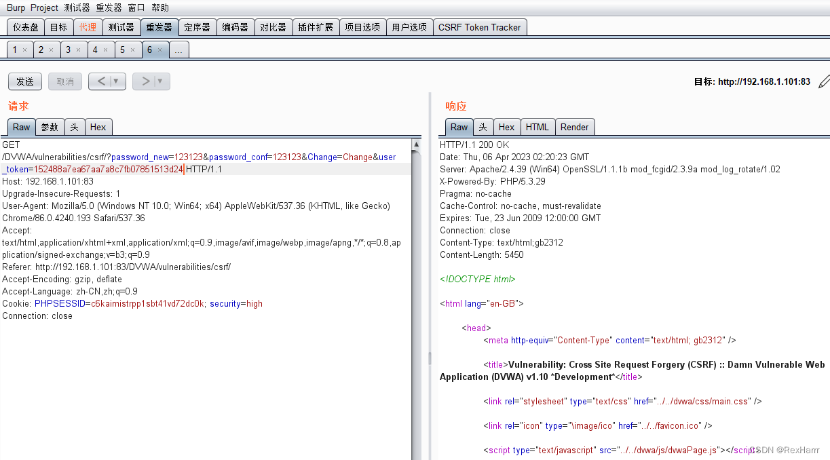830x460 pixels.
Task: Select response 头 headers tab
Action: [483, 127]
